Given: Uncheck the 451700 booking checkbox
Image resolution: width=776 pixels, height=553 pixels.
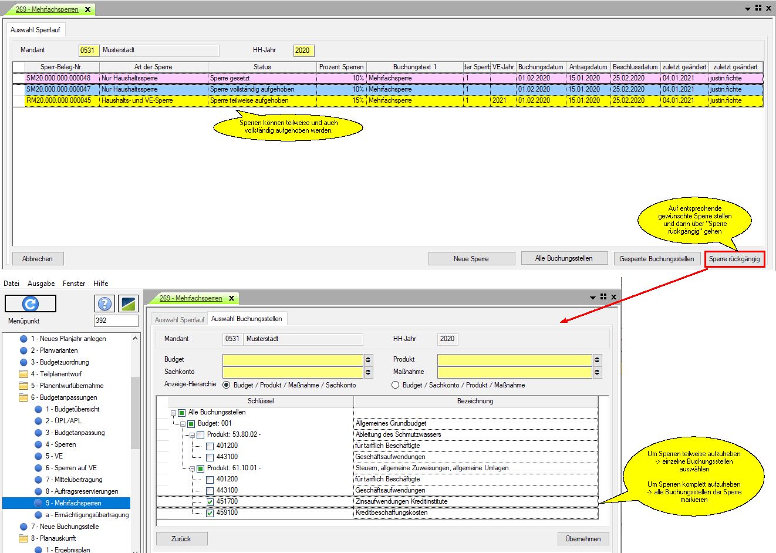Looking at the screenshot, I should [210, 502].
